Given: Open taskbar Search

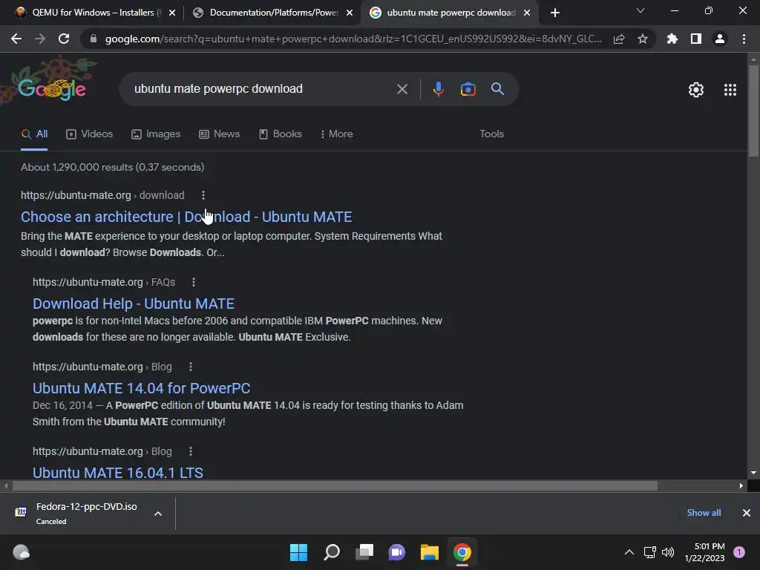Looking at the screenshot, I should point(332,552).
